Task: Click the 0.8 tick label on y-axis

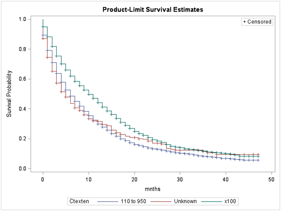Action: [x=22, y=49]
